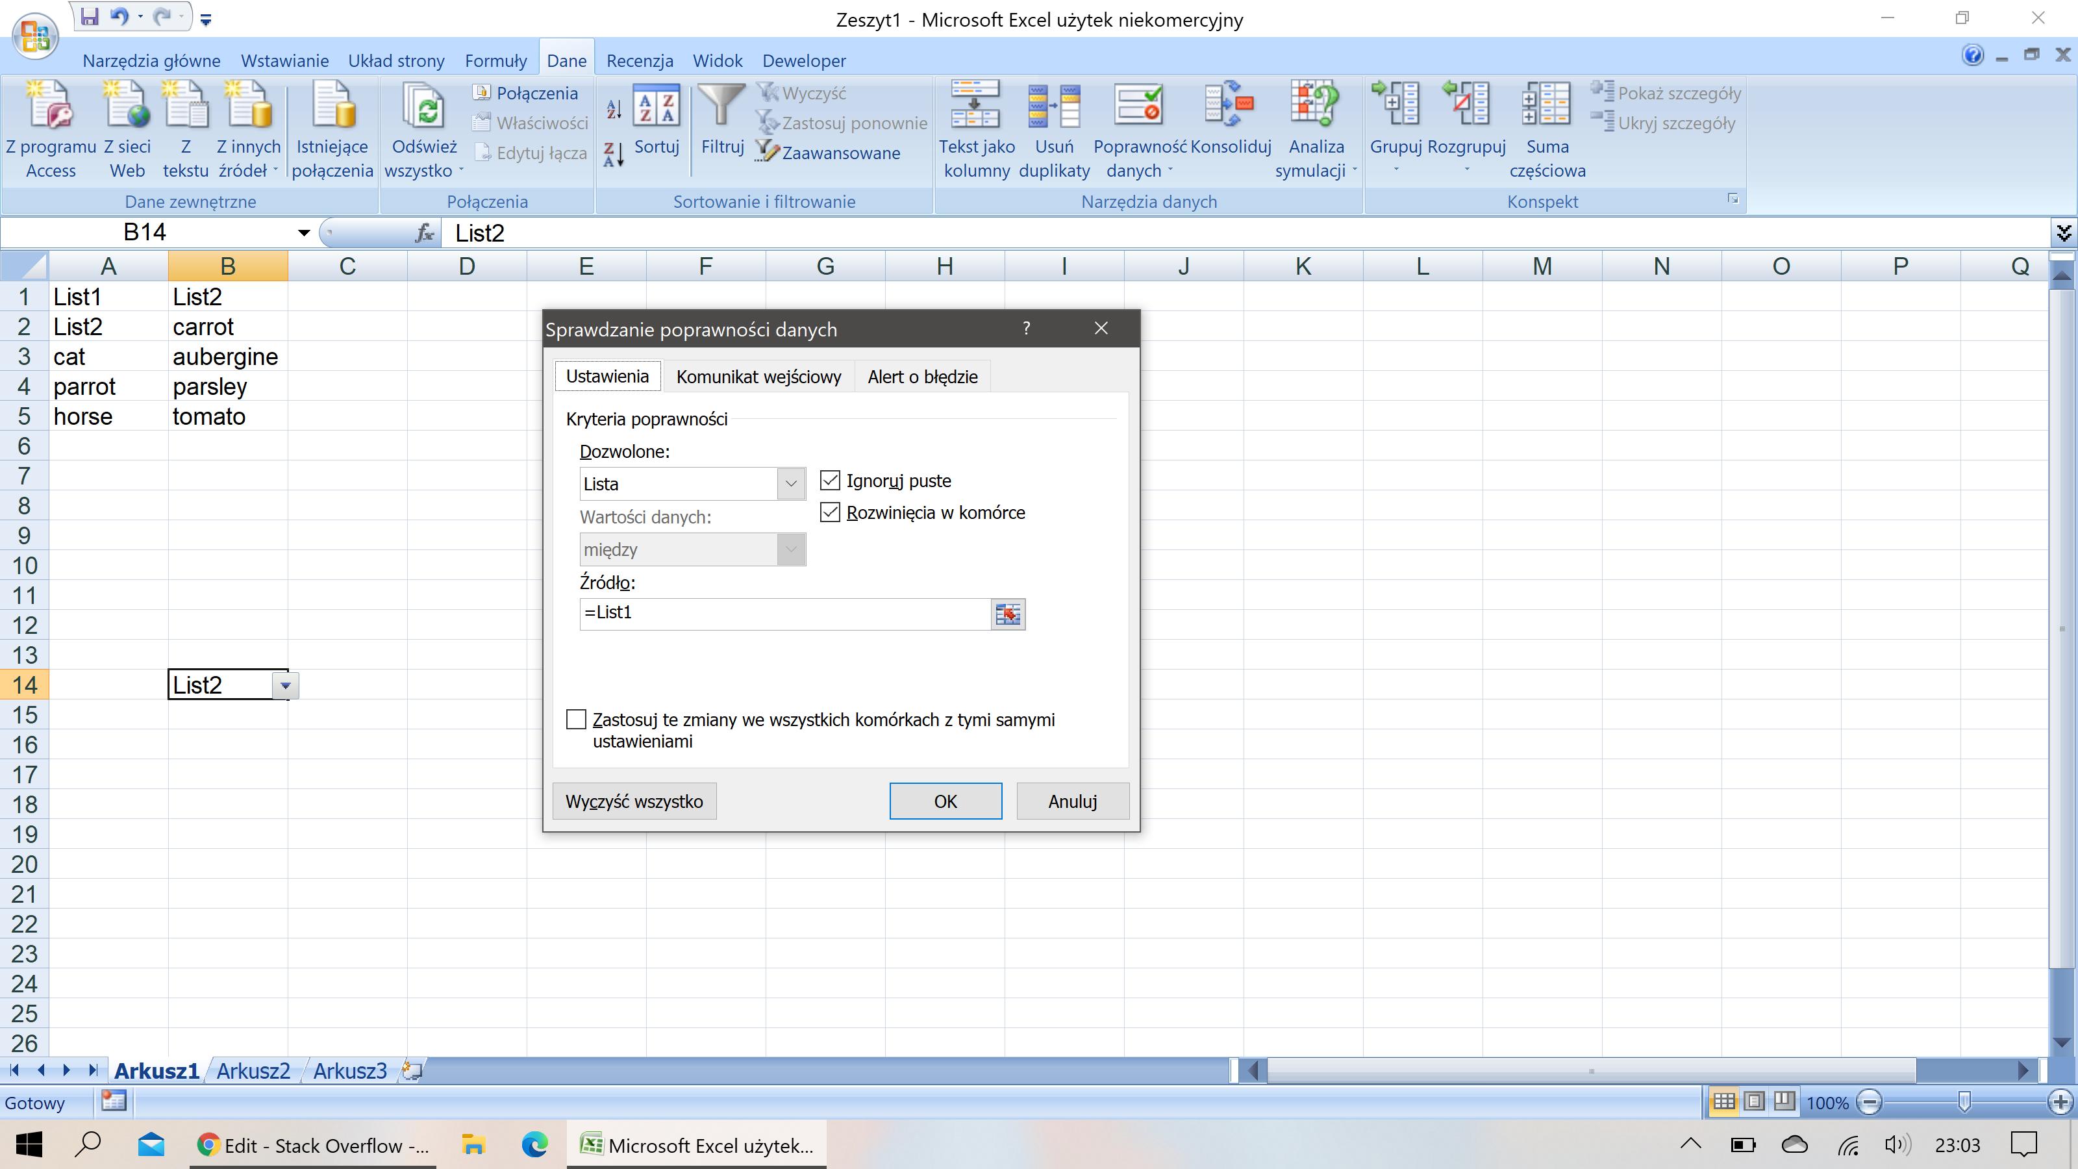
Task: Import data Z programu Access
Action: [x=50, y=106]
